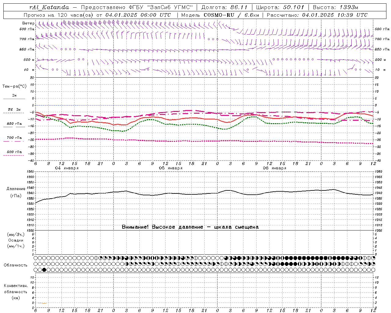391x313 pixels.
Task: Click the '06 января' date label
Action: pos(274,168)
